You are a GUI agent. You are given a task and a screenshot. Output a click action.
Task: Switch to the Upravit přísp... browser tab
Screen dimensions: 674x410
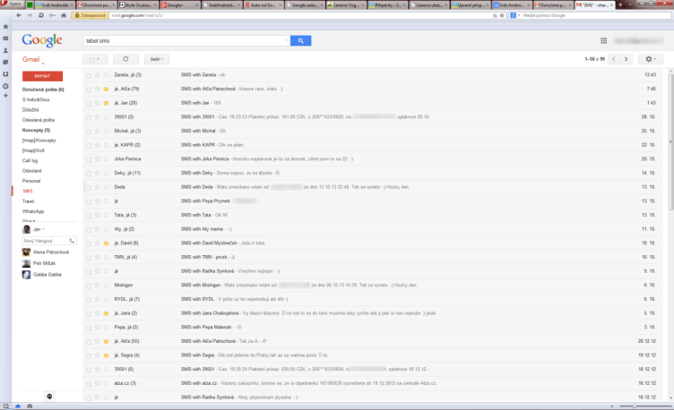[x=471, y=5]
